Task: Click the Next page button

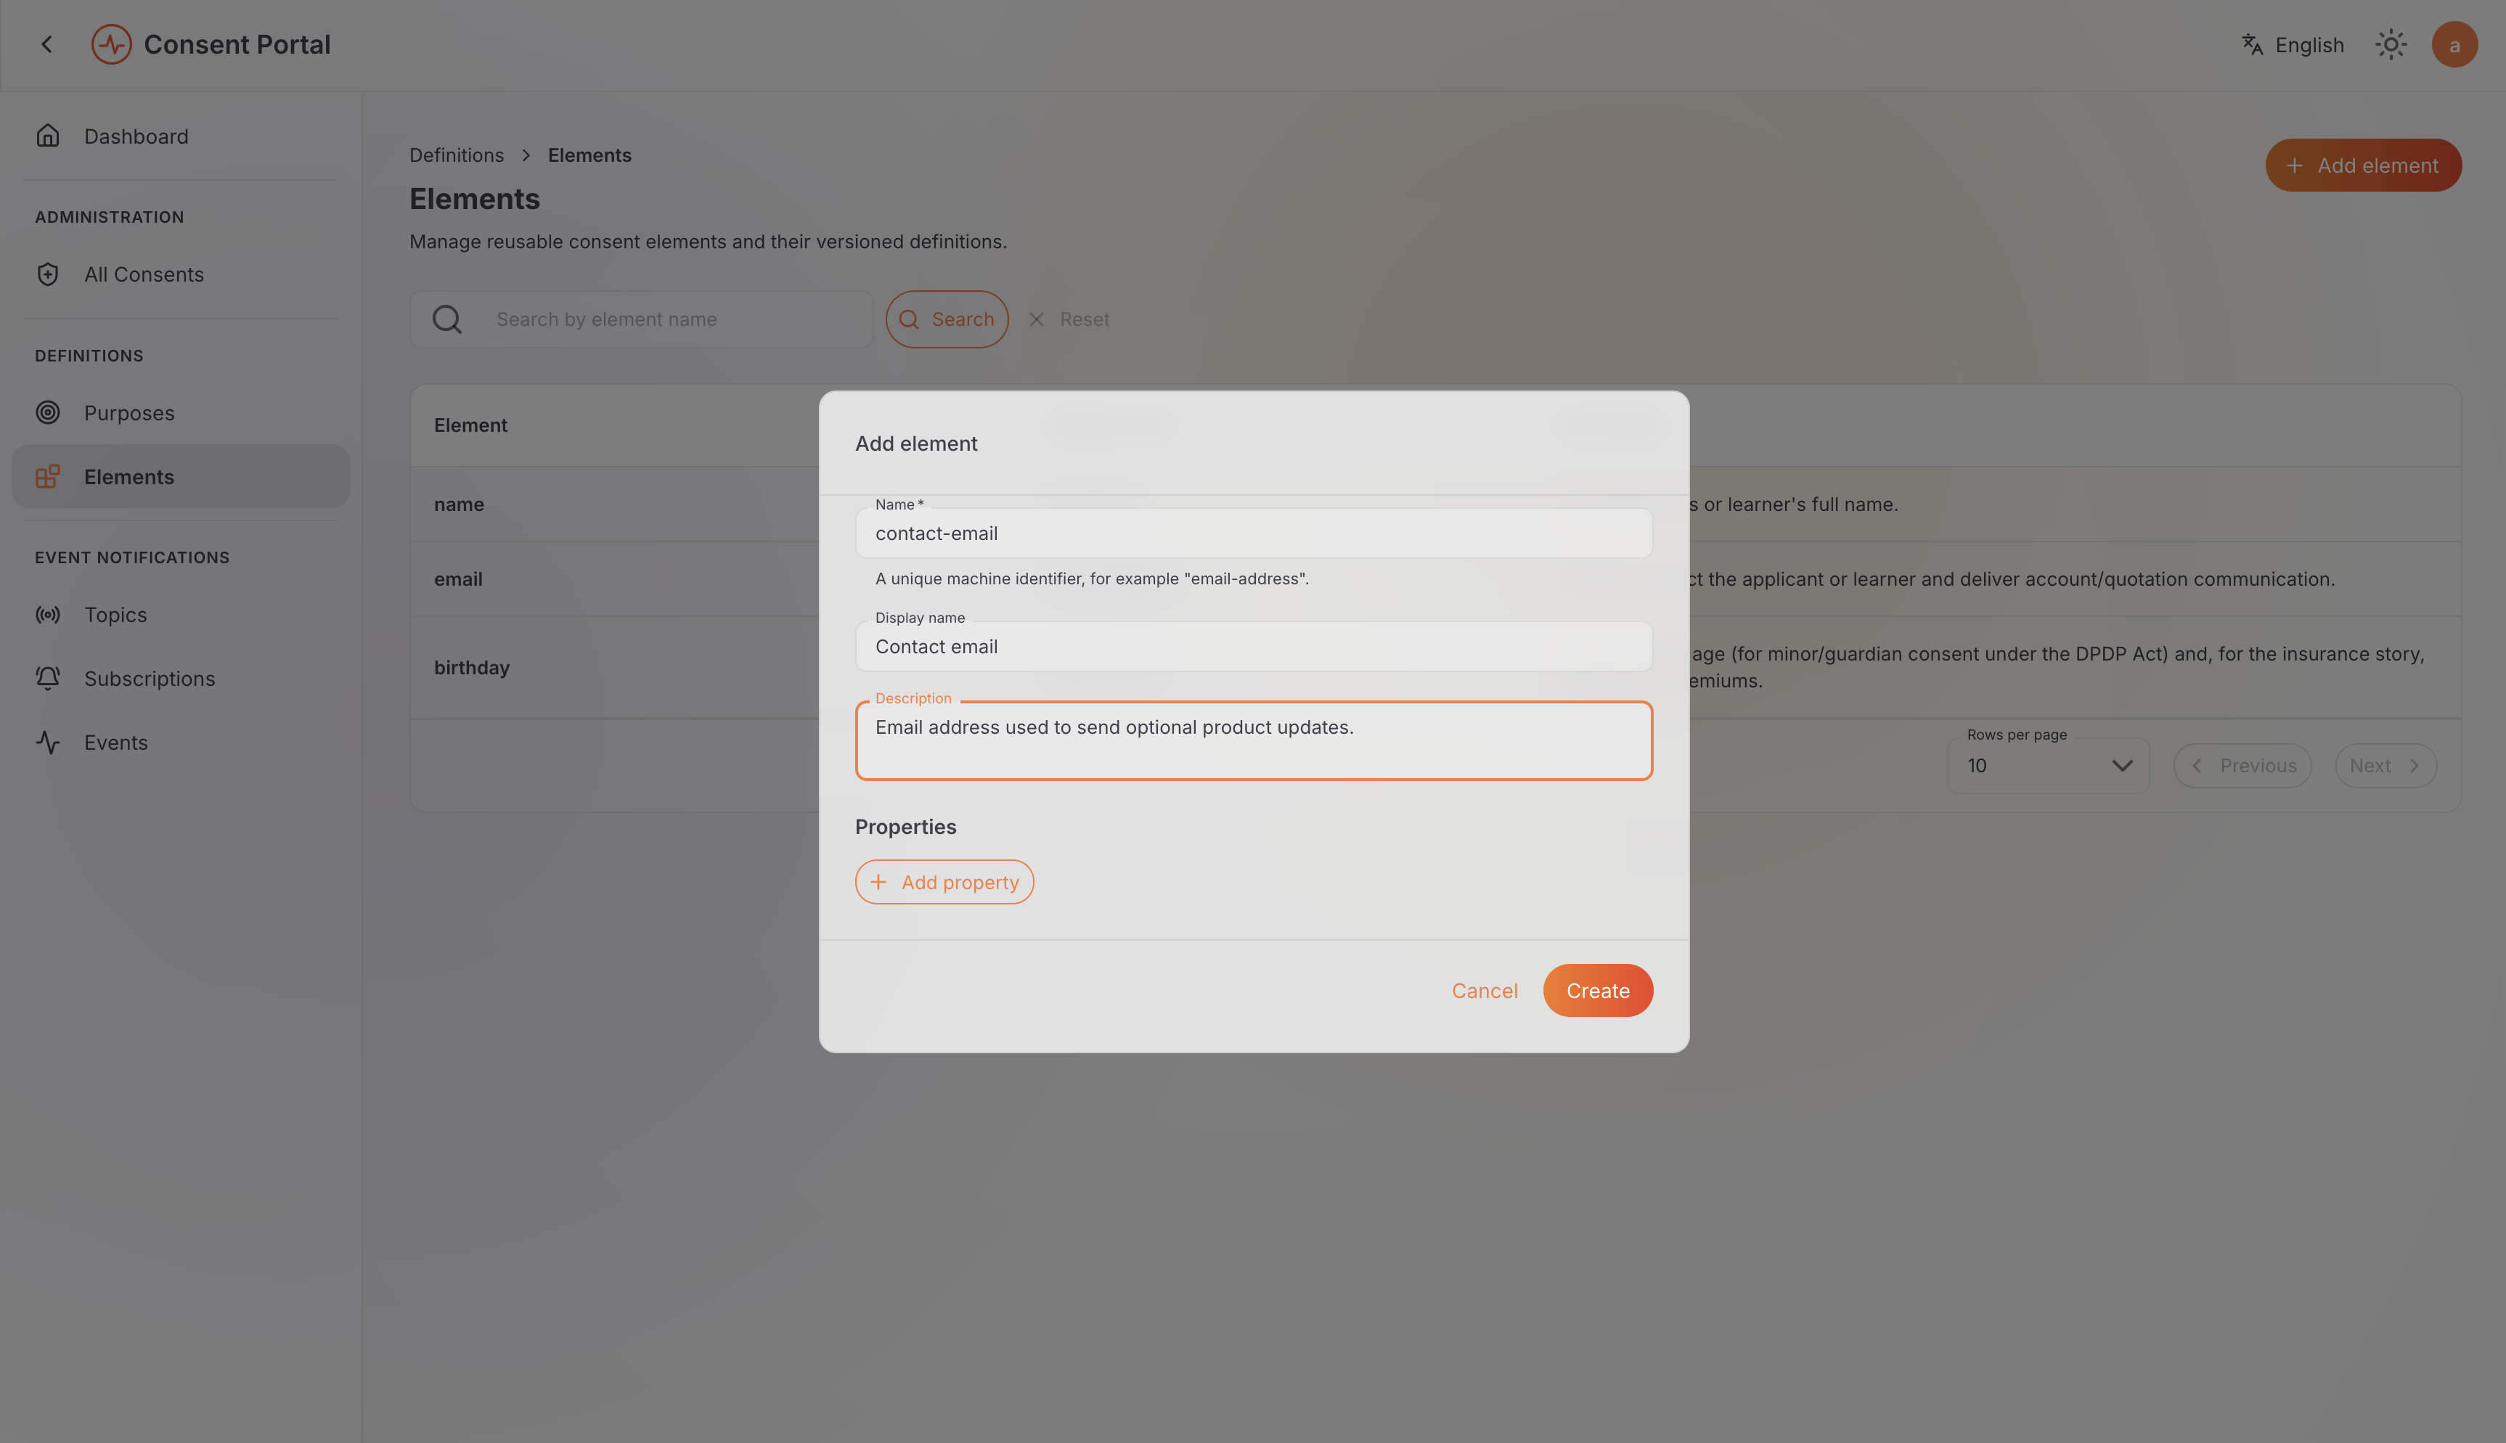Action: click(2385, 765)
